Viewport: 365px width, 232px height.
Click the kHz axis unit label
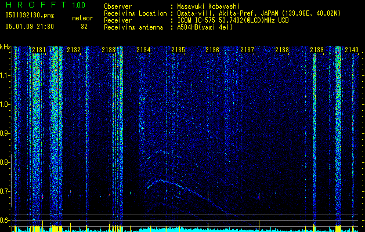pyautogui.click(x=5, y=47)
